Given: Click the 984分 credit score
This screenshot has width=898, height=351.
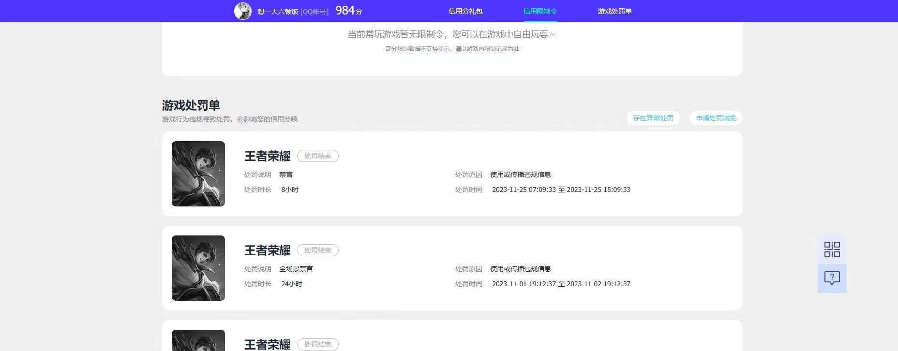Looking at the screenshot, I should coord(349,10).
